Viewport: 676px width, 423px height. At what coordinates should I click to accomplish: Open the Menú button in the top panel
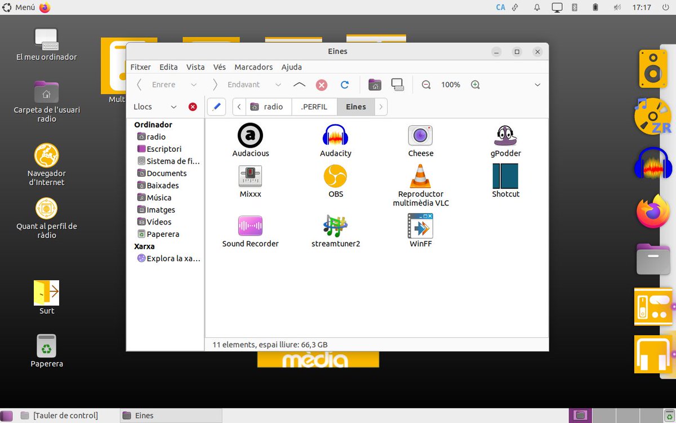click(x=19, y=7)
